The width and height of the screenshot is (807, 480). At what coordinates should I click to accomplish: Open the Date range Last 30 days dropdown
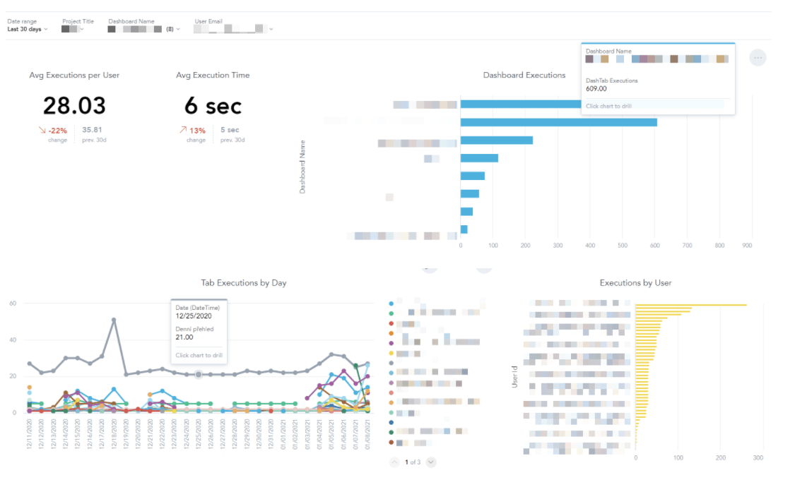[x=28, y=29]
